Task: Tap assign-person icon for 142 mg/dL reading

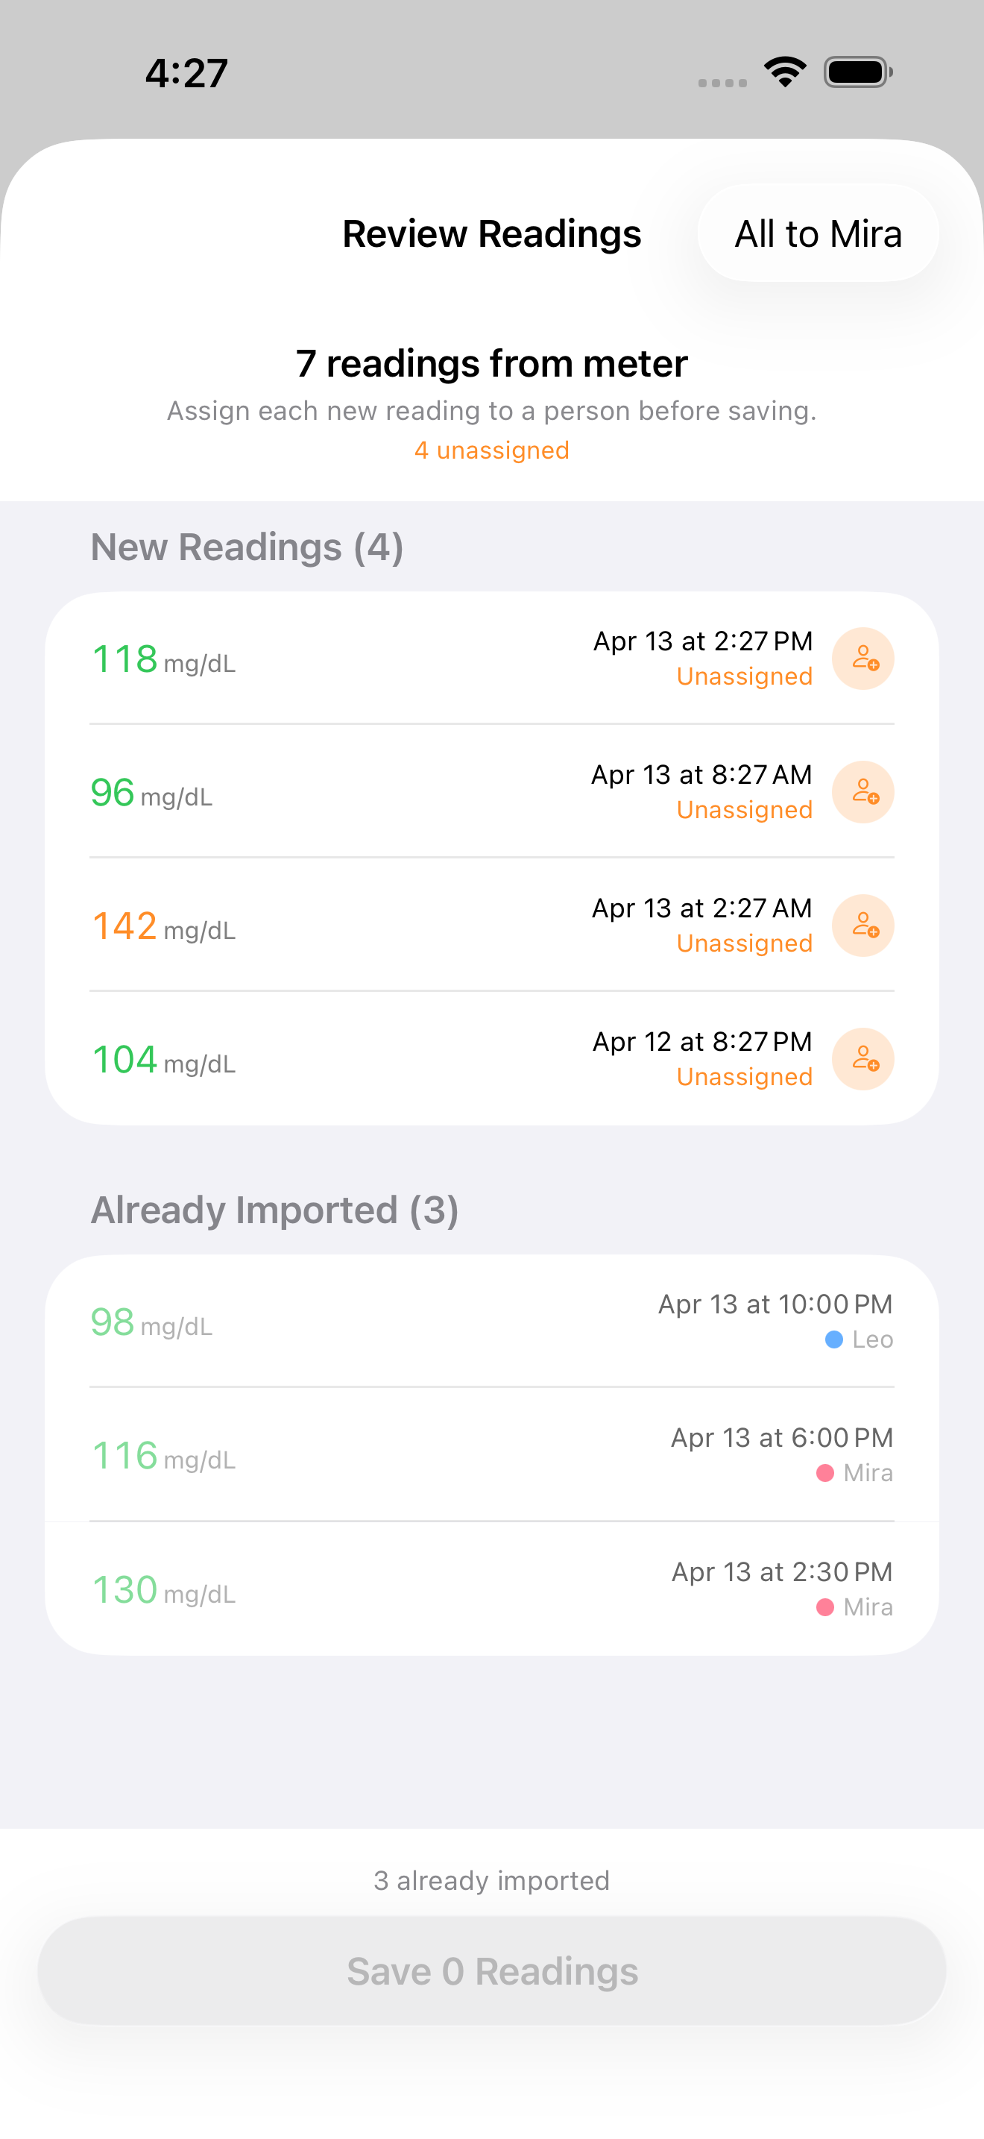Action: (863, 926)
